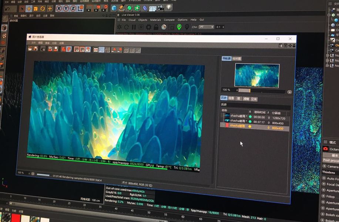
Task: Toggle clay mode sphere in Live Viewer
Action: [164, 27]
